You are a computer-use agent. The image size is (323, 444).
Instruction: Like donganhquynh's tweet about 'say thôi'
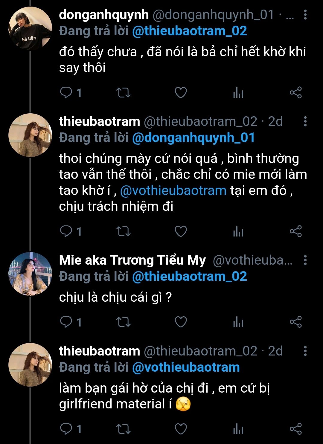(x=181, y=93)
